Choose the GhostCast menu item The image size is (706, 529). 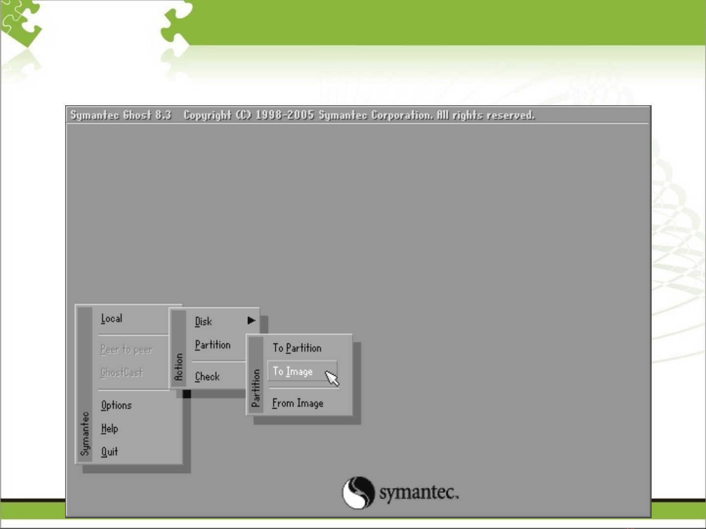click(122, 372)
